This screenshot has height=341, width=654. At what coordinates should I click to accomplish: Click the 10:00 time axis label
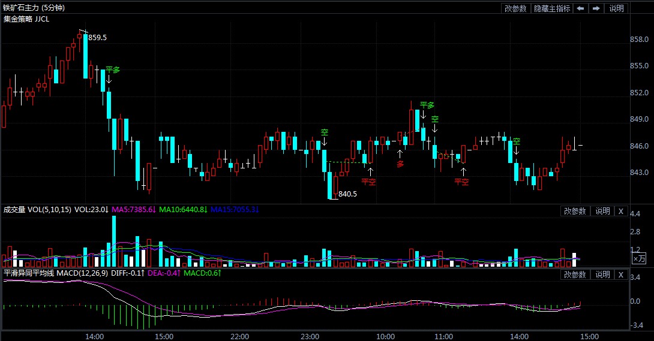pos(385,336)
